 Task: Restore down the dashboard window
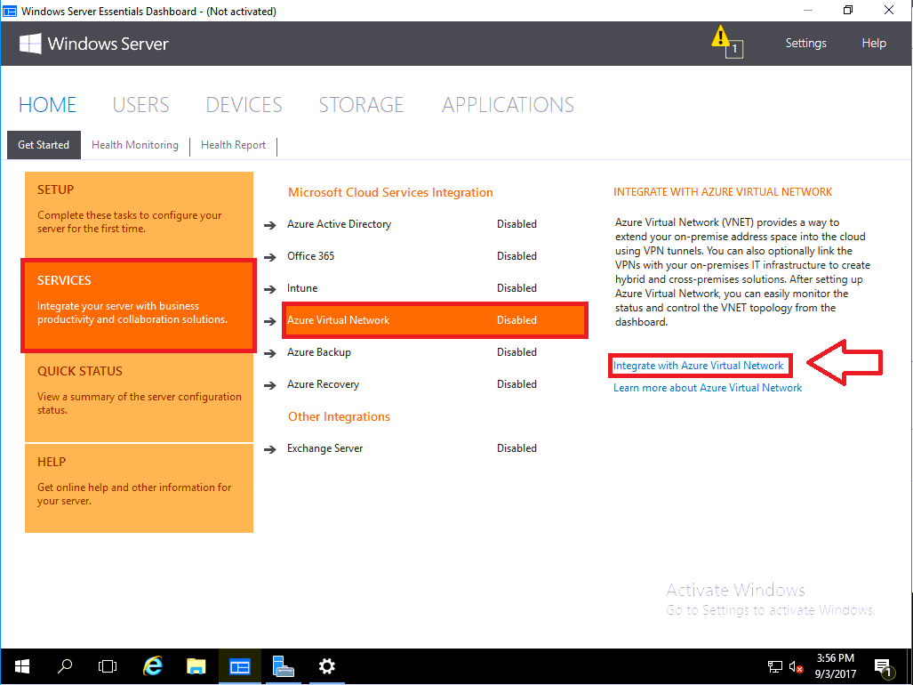tap(848, 11)
